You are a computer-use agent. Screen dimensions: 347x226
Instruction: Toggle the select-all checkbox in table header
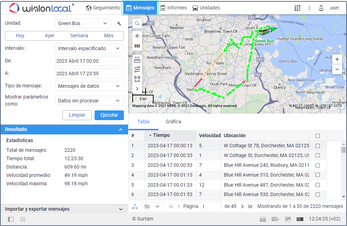point(317,136)
